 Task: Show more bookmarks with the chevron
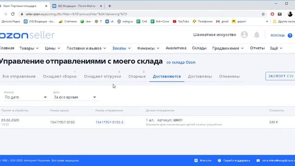pos(267,22)
